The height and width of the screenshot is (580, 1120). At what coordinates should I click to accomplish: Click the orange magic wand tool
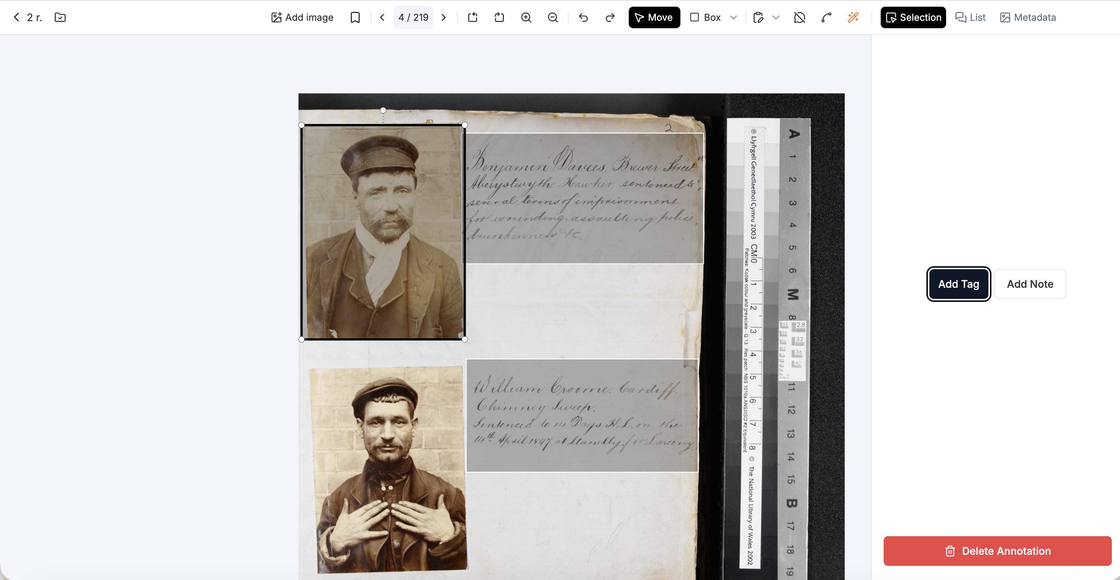point(853,17)
